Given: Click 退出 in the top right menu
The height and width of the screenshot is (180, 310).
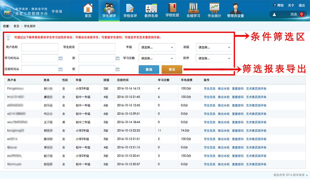Looking at the screenshot, I should (301, 5).
